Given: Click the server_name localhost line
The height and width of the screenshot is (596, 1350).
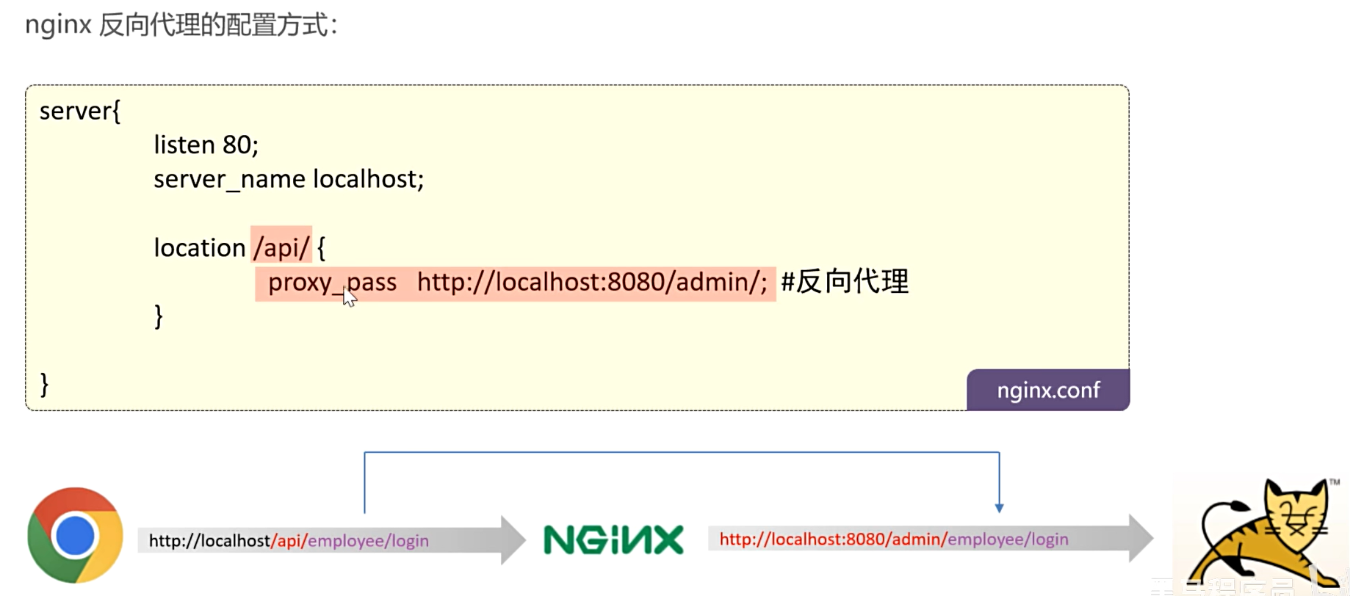Looking at the screenshot, I should 289,179.
